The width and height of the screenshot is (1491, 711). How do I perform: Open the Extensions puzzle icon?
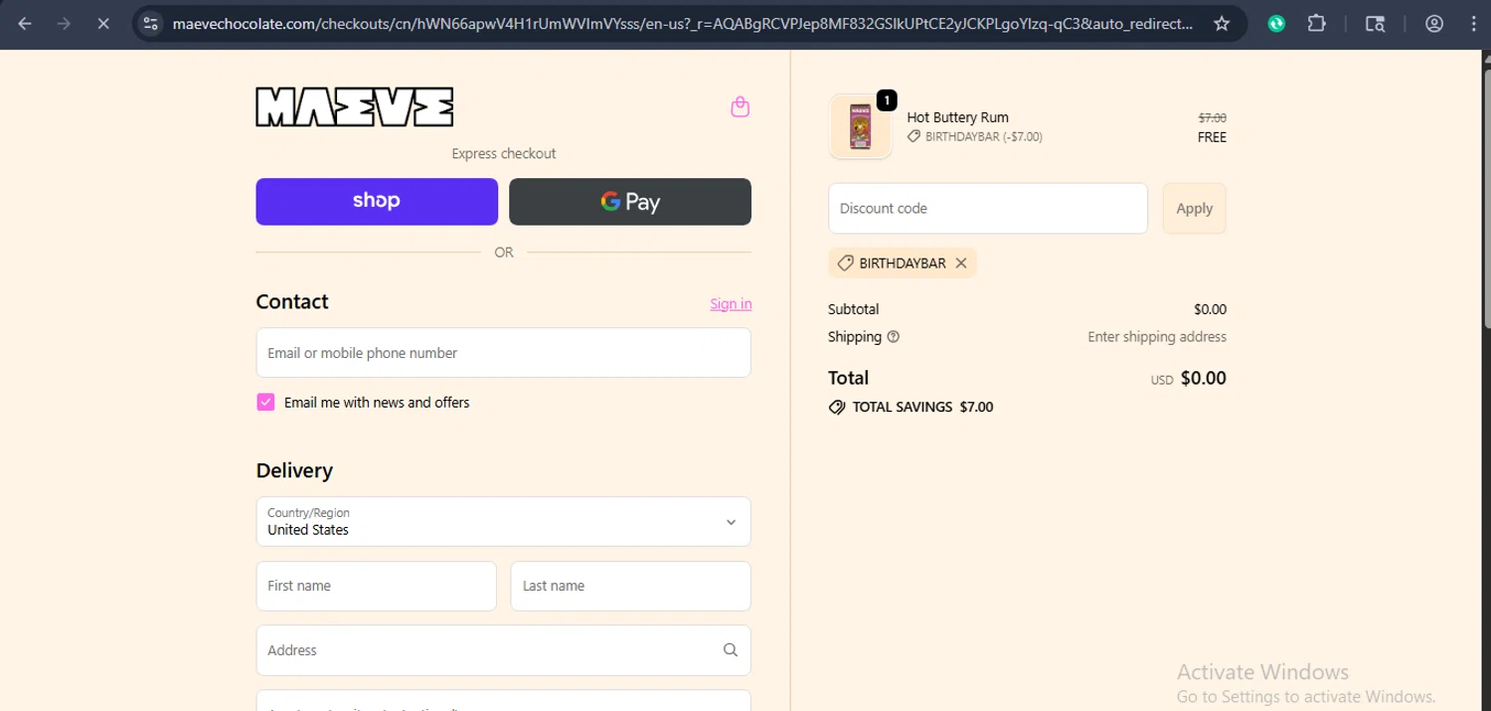tap(1316, 24)
